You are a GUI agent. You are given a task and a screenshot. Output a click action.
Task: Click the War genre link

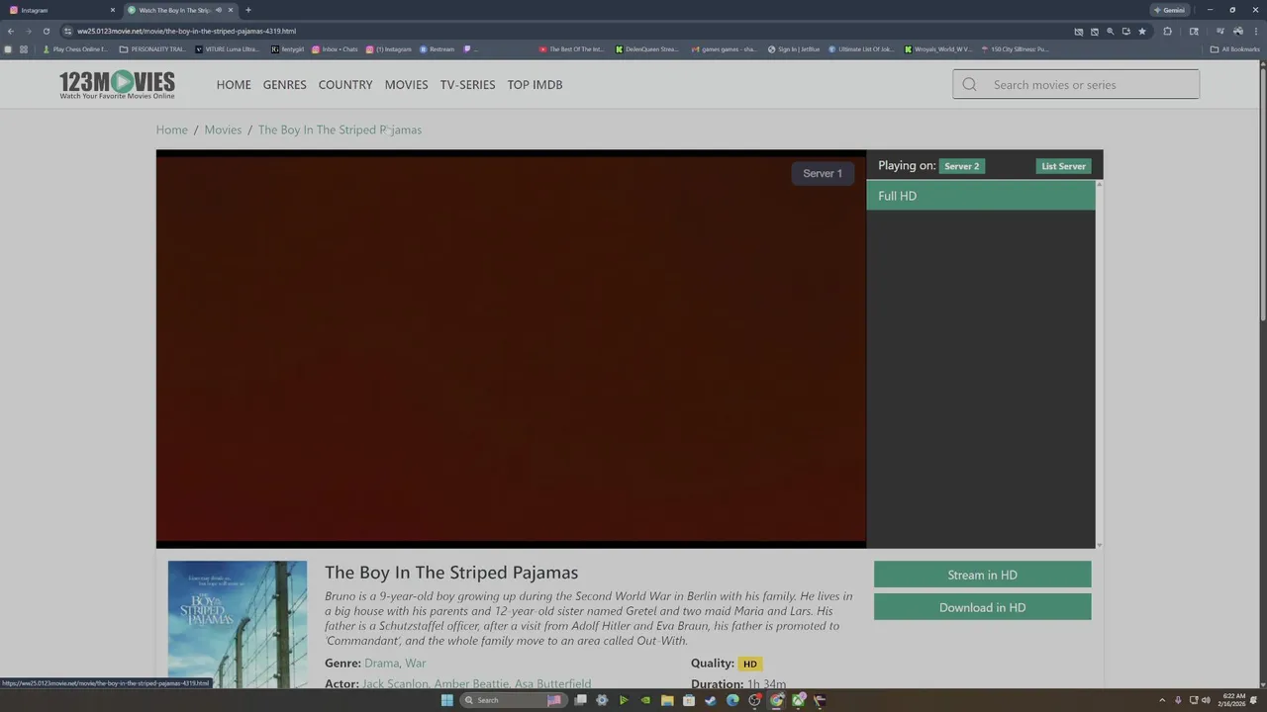click(416, 664)
